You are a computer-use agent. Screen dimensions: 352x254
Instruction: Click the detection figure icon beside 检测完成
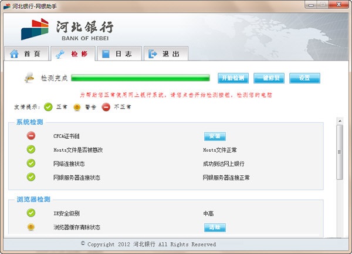click(29, 78)
